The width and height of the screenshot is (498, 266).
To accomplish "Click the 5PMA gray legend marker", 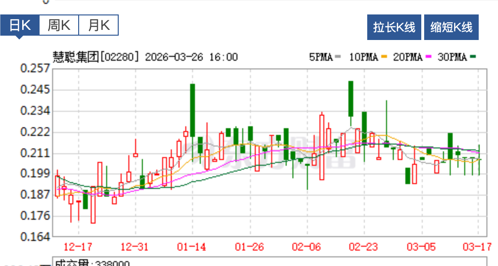I will pyautogui.click(x=338, y=57).
